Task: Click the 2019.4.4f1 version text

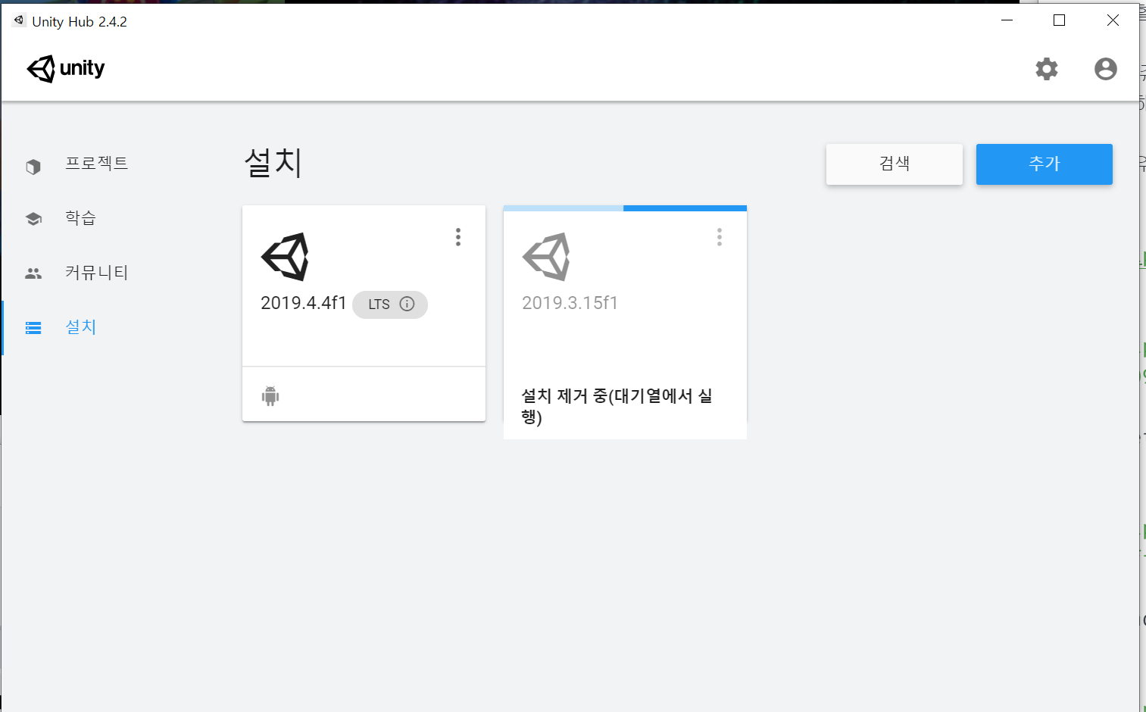Action: 303,303
